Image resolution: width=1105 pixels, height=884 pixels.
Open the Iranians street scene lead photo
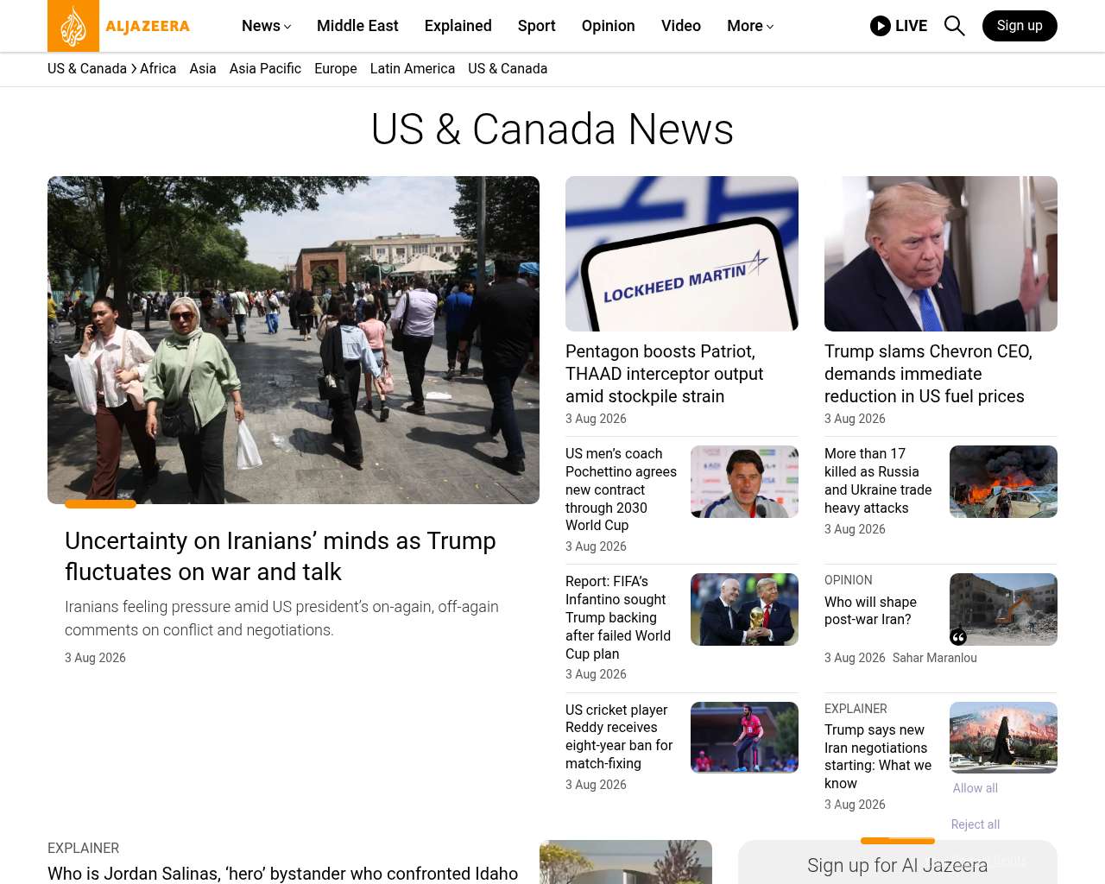(294, 340)
